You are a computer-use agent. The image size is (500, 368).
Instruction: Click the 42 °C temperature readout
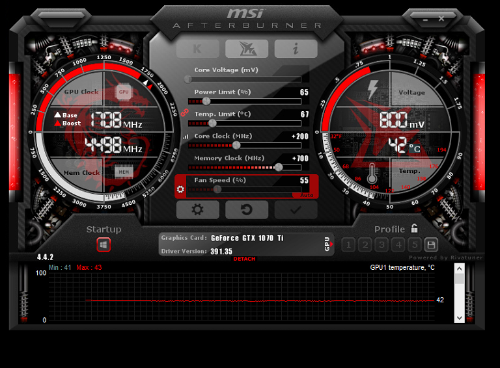click(404, 145)
